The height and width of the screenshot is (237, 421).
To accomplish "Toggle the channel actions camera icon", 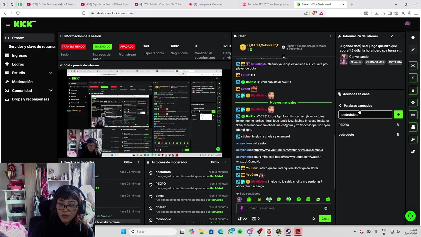I will (413, 127).
